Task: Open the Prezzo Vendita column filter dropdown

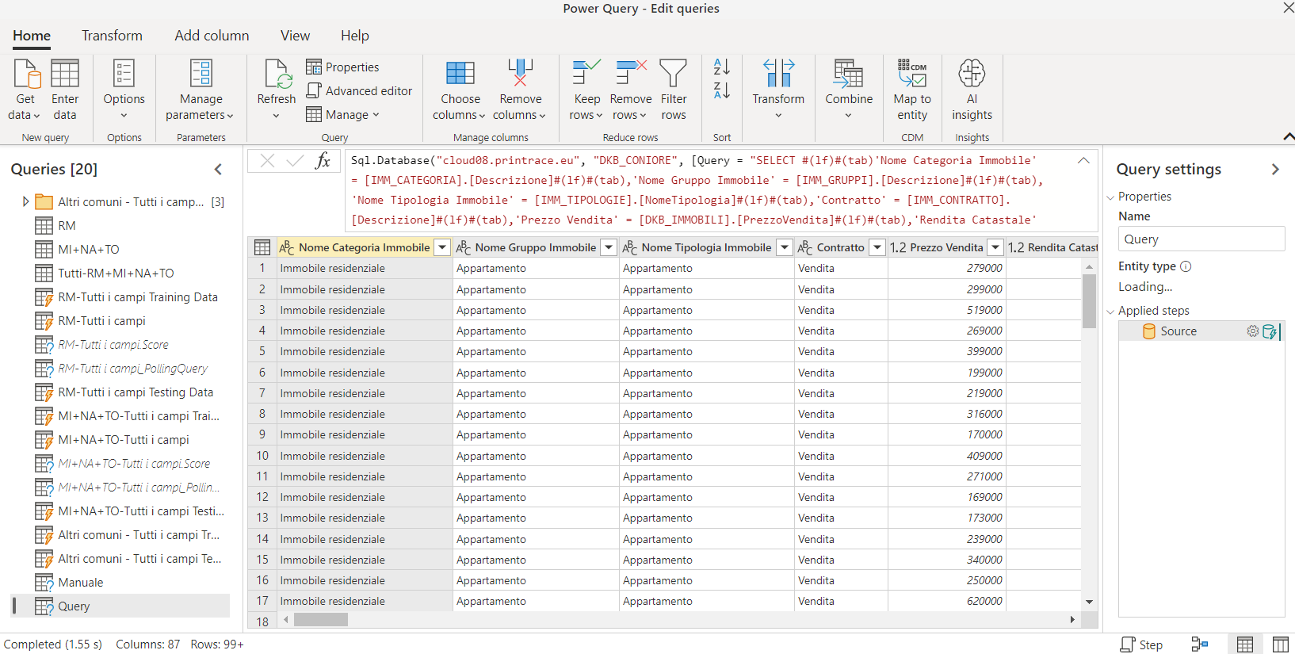Action: pyautogui.click(x=995, y=247)
